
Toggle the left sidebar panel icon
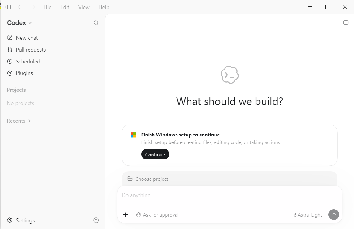(x=8, y=7)
